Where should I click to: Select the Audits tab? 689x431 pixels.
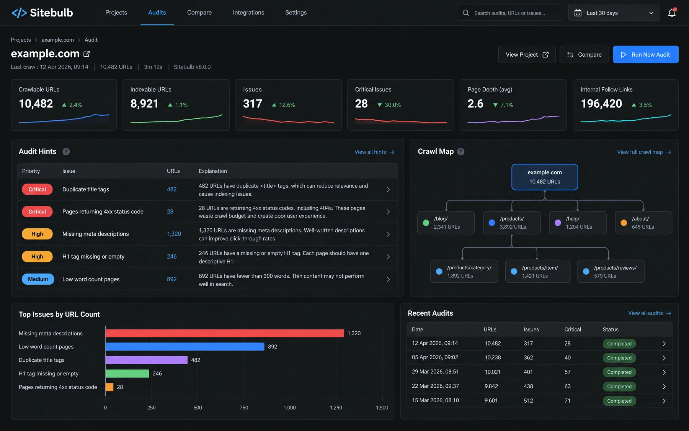point(157,13)
